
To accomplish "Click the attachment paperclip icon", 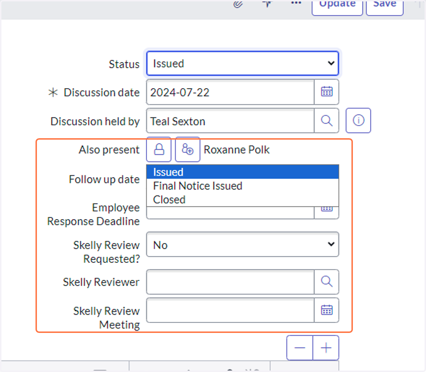I will 238,4.
